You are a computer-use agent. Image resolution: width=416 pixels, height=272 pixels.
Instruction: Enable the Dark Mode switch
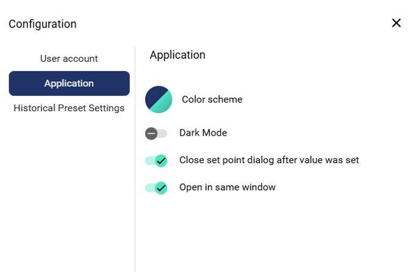[156, 133]
